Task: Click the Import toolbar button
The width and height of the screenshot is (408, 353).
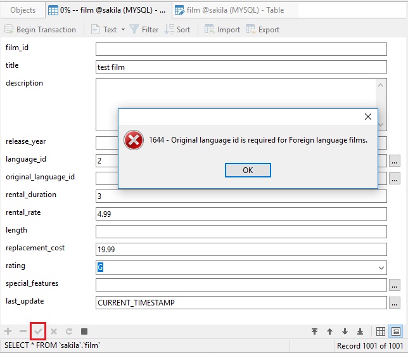Action: [x=222, y=30]
